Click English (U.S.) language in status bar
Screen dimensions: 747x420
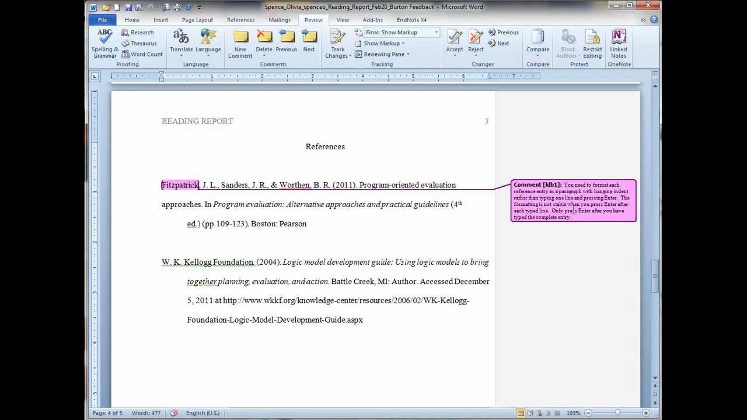[x=203, y=413]
